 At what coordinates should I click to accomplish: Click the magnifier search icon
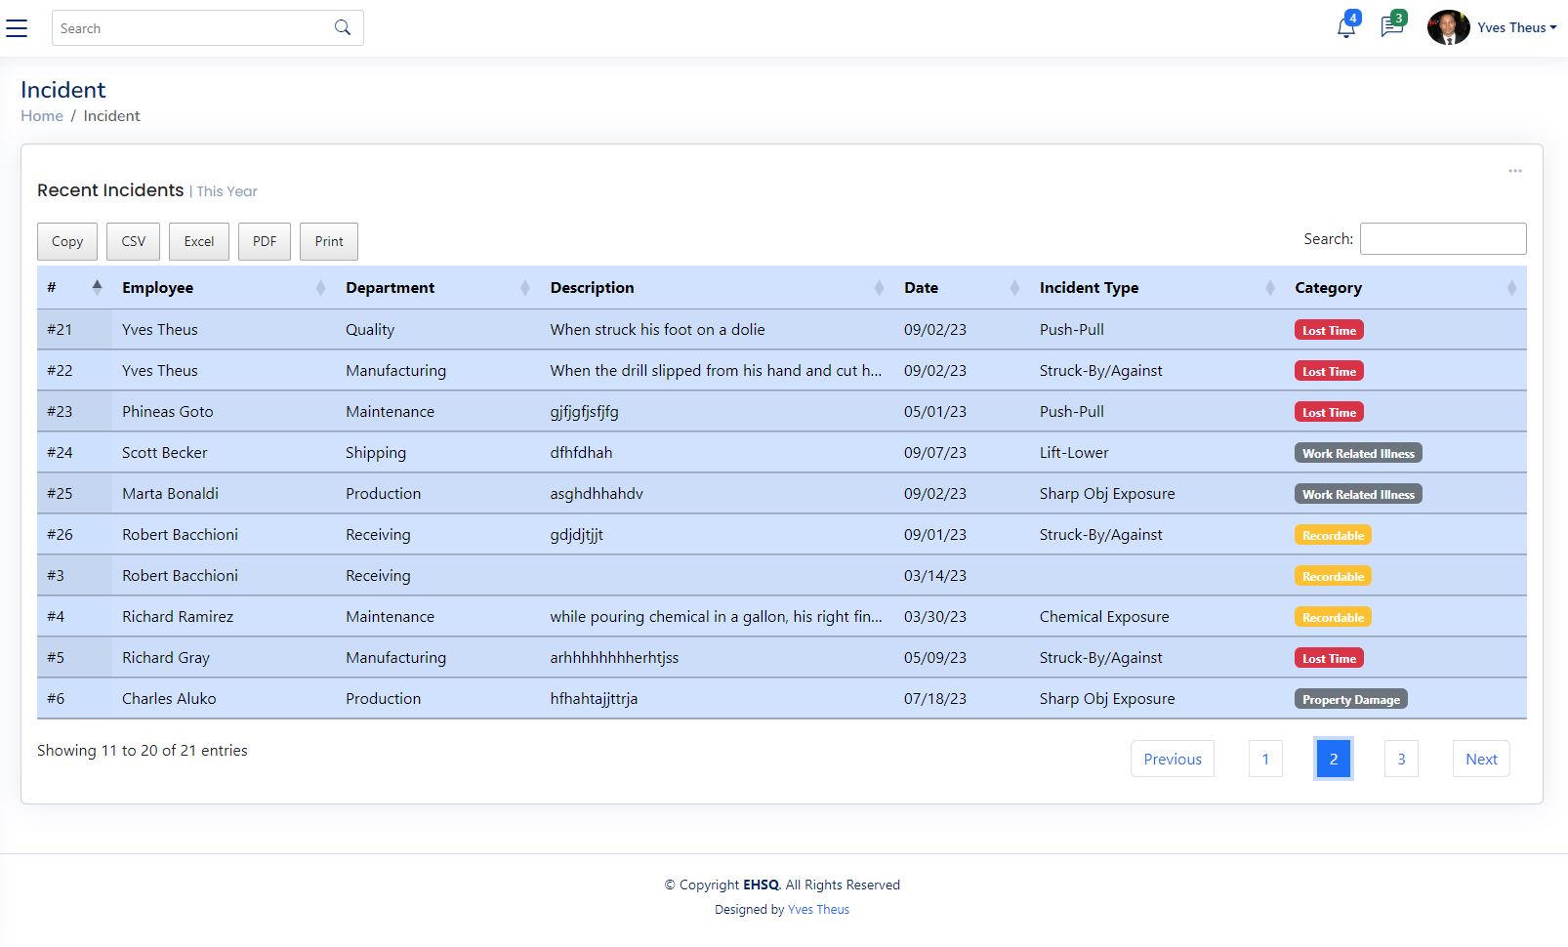point(342,27)
